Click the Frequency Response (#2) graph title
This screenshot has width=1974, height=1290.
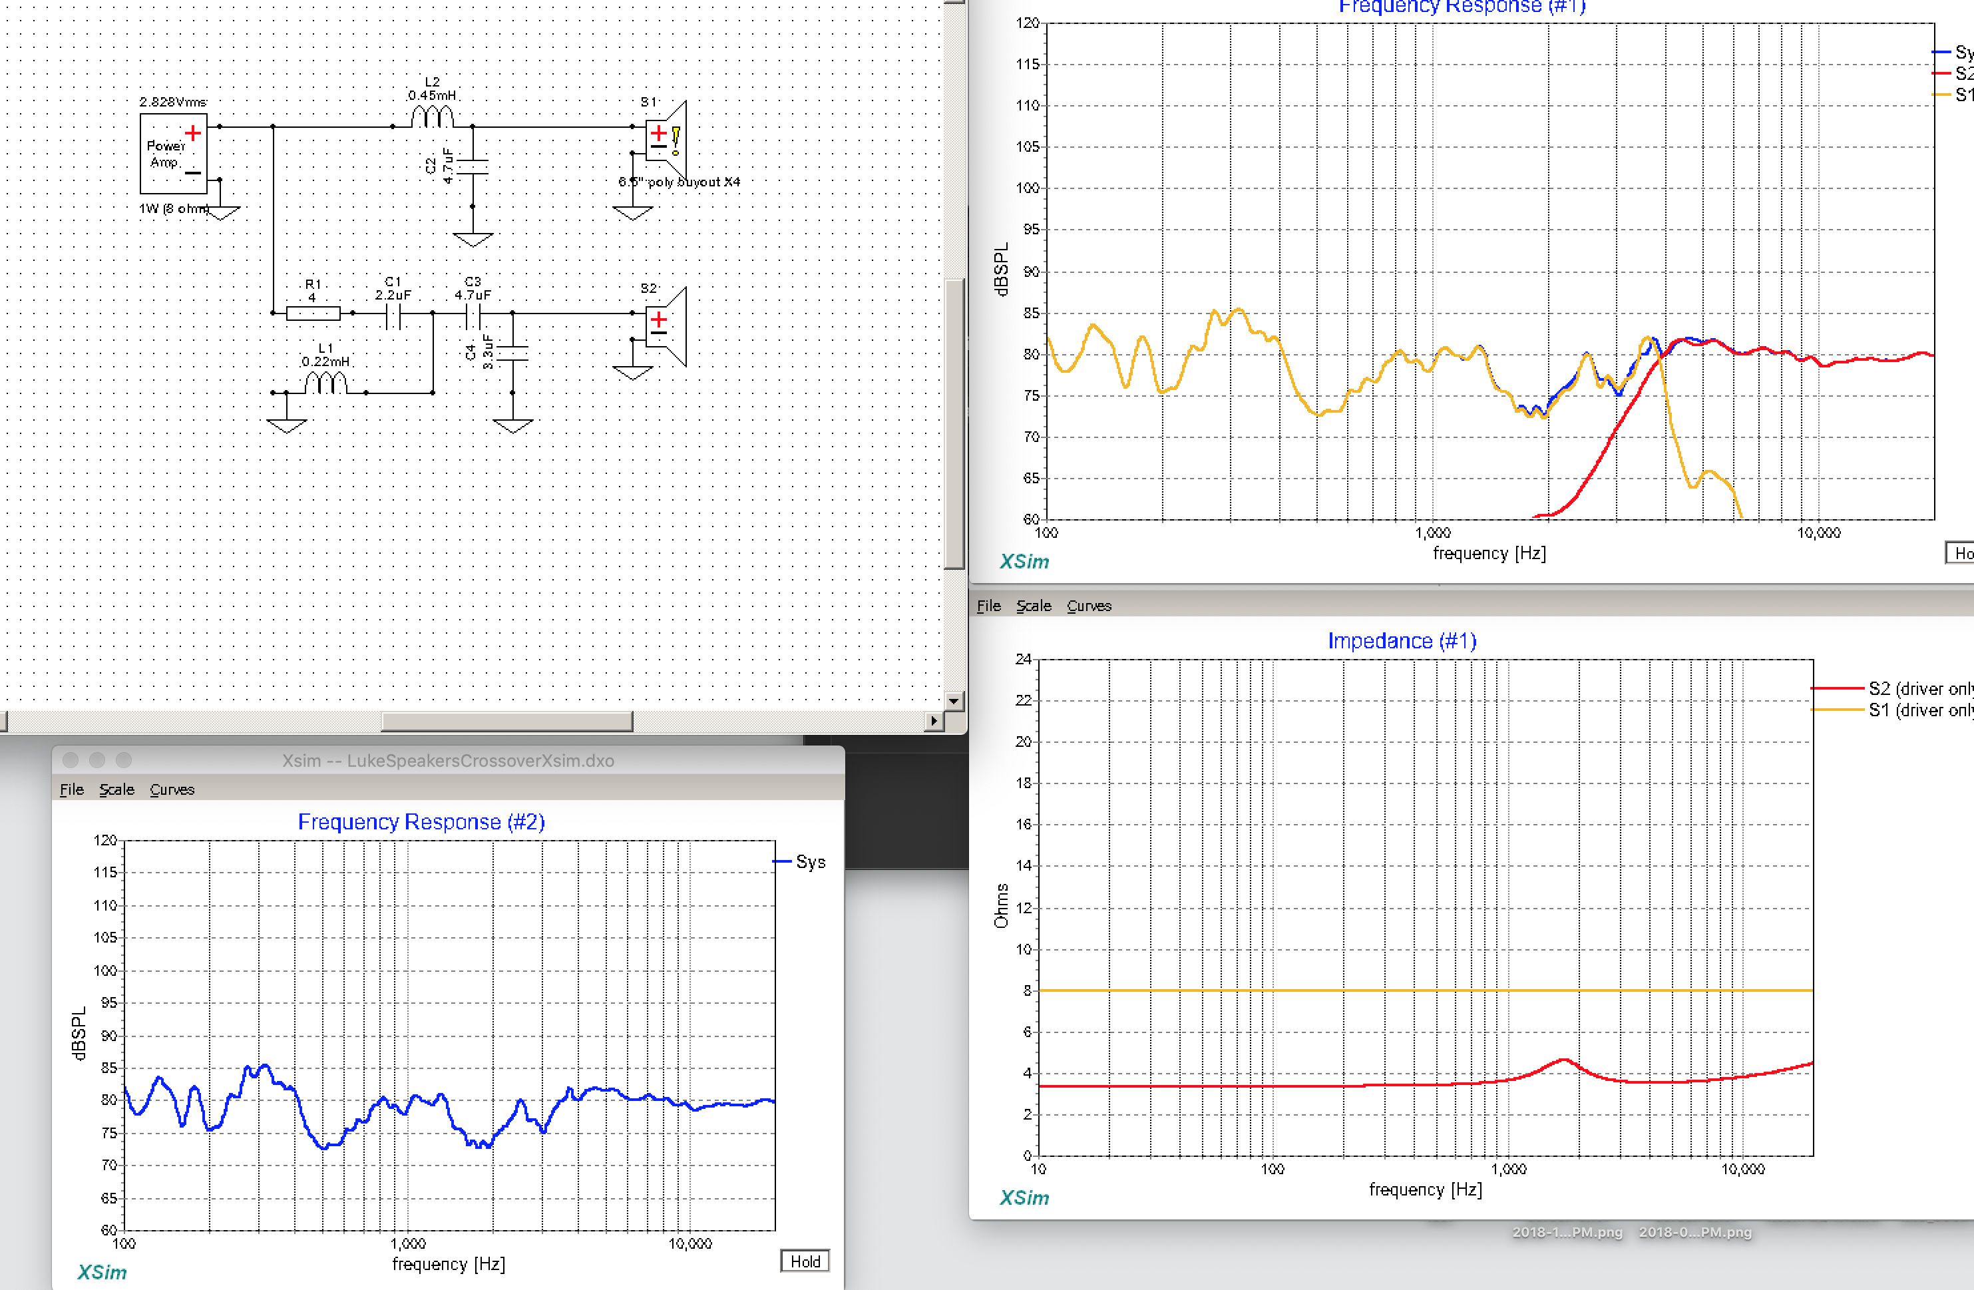421,821
